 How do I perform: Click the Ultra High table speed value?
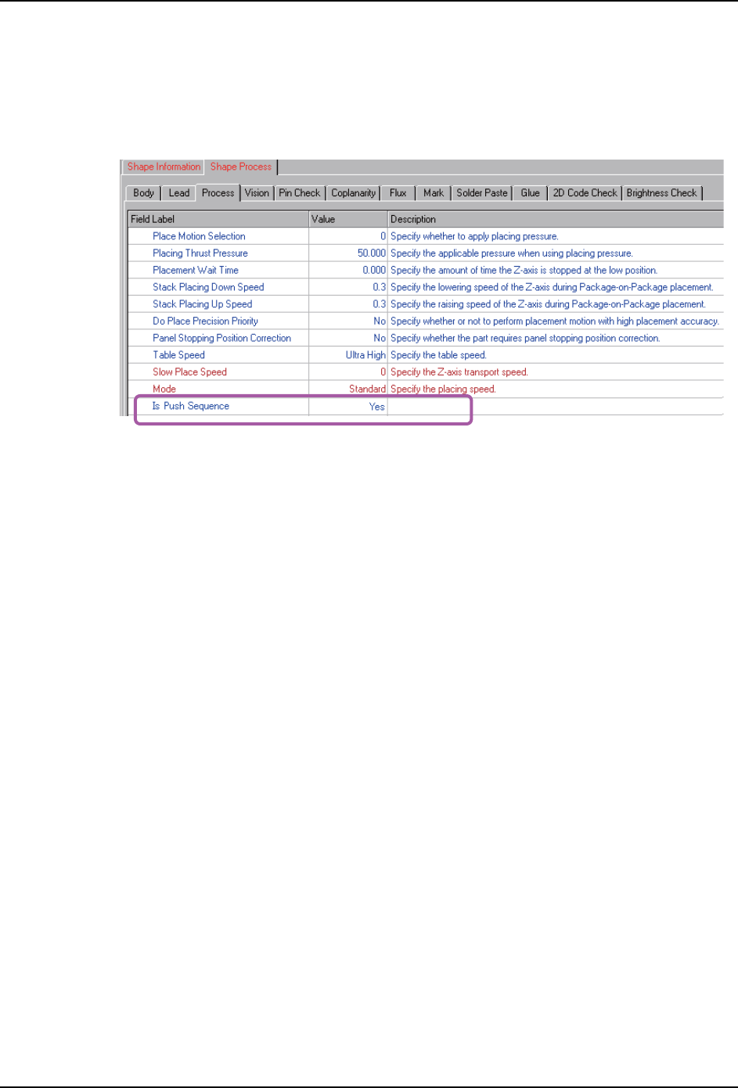366,355
